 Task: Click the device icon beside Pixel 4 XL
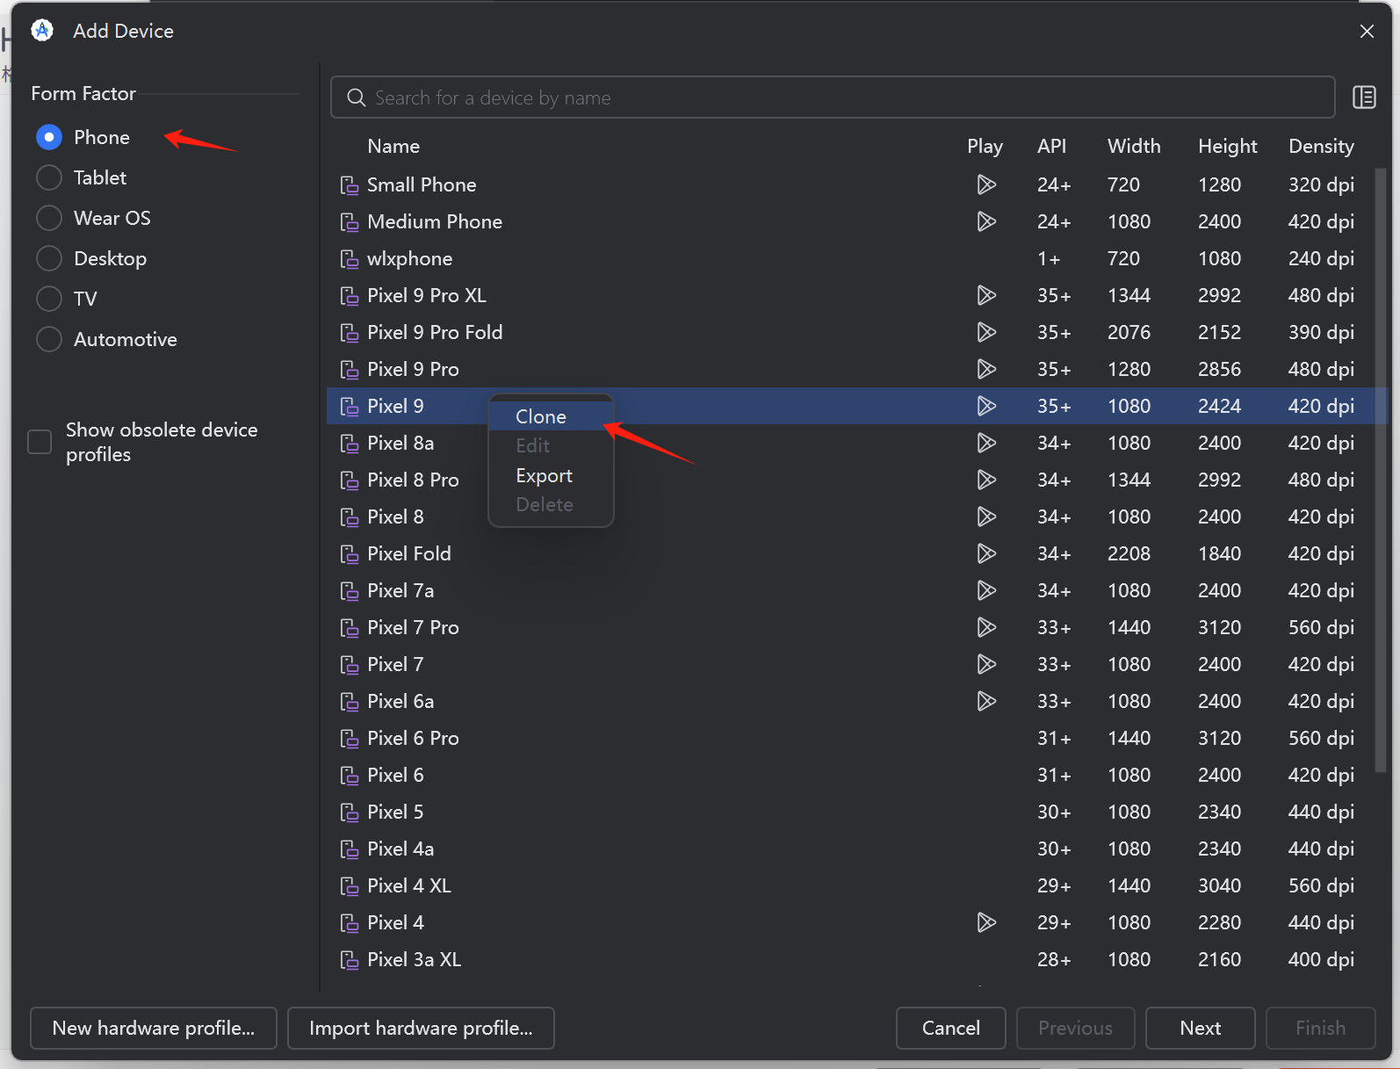click(350, 886)
